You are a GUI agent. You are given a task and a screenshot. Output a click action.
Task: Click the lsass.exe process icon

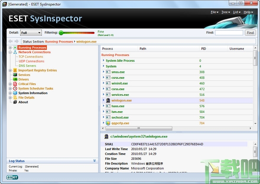[108, 106]
